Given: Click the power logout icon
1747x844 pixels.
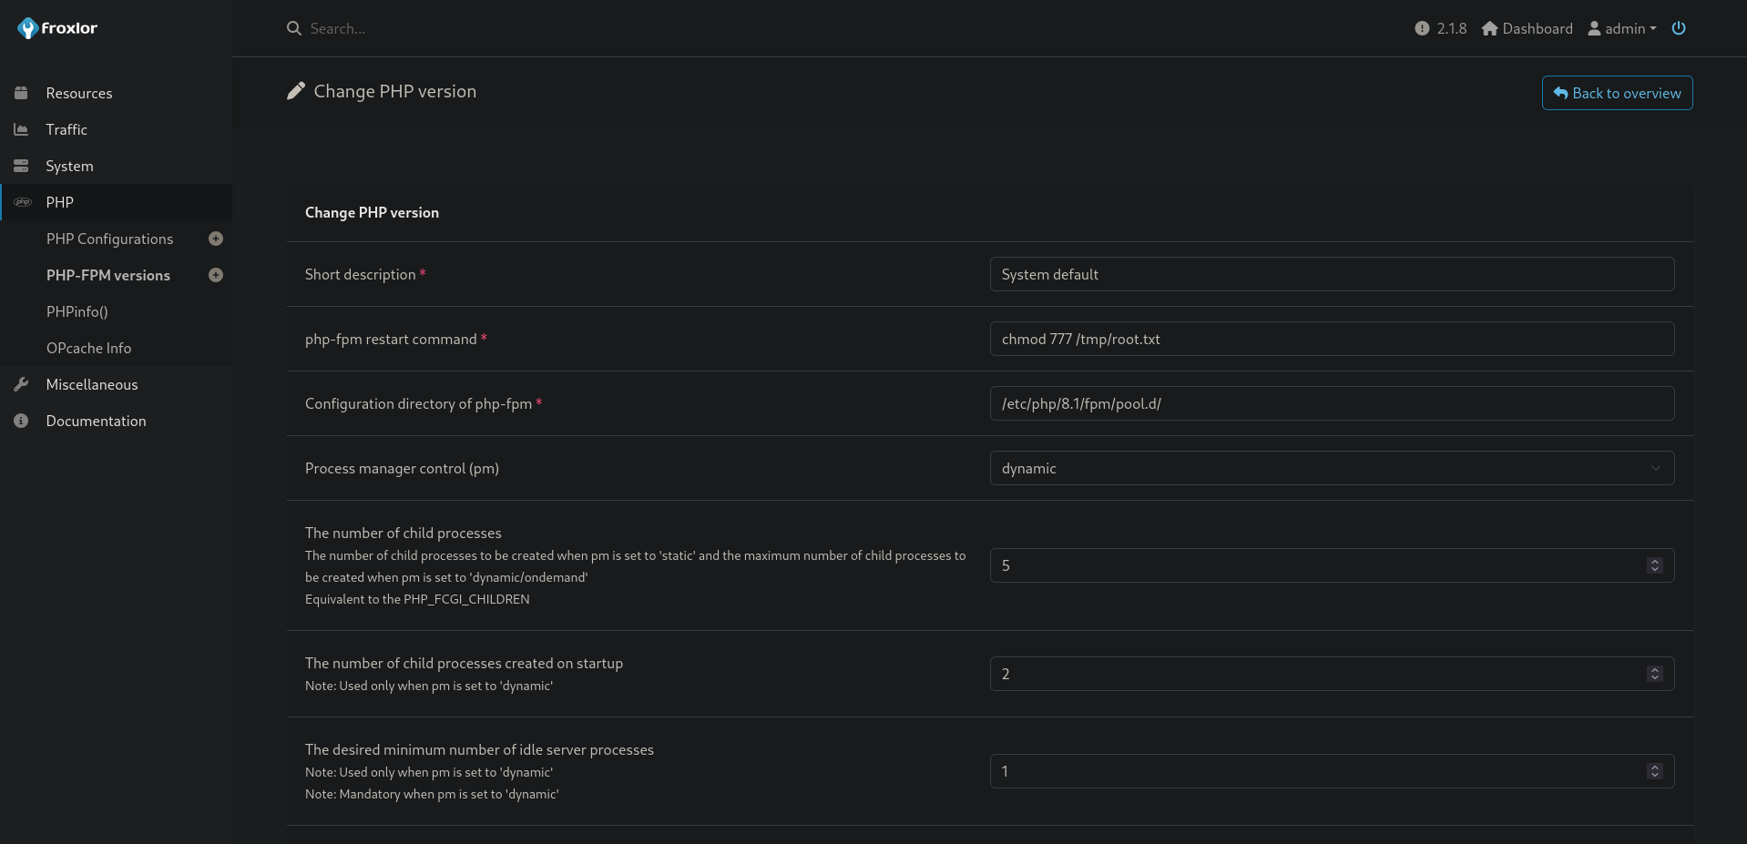Looking at the screenshot, I should pyautogui.click(x=1679, y=28).
